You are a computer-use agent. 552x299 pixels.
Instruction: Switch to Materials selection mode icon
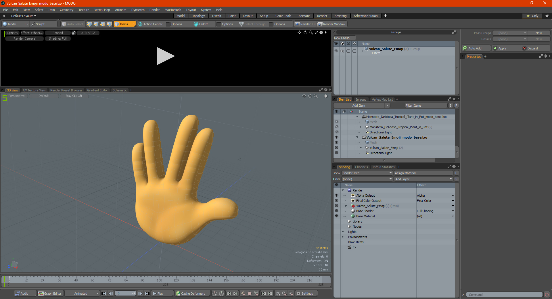coord(109,24)
